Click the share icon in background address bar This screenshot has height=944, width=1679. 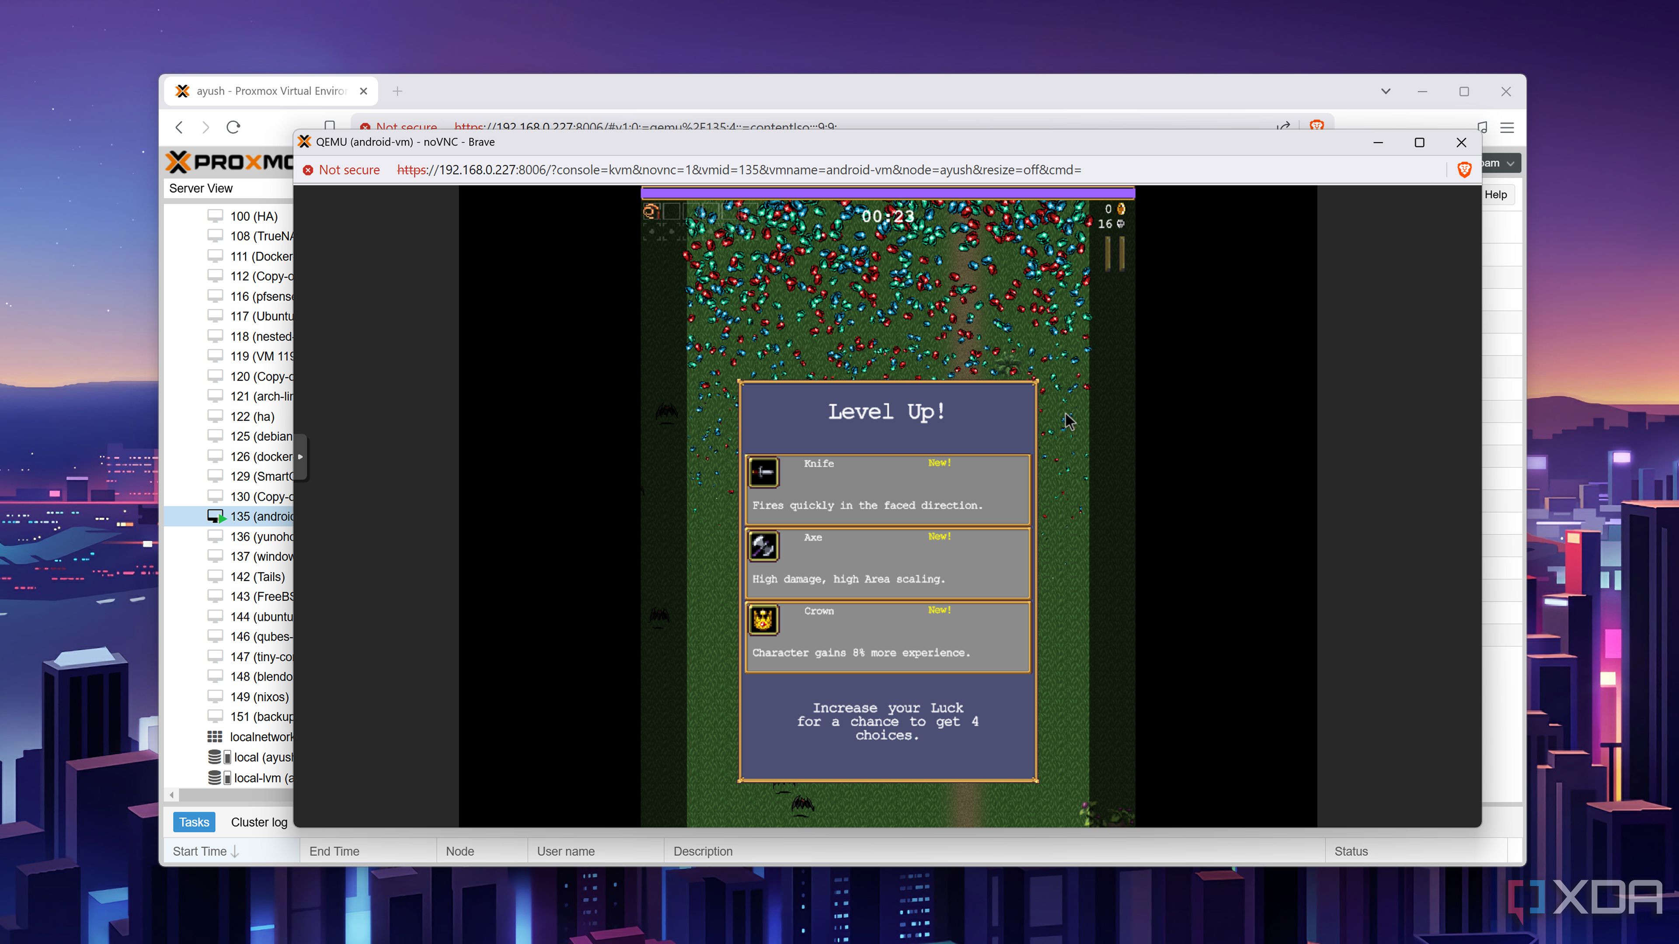(x=1283, y=126)
